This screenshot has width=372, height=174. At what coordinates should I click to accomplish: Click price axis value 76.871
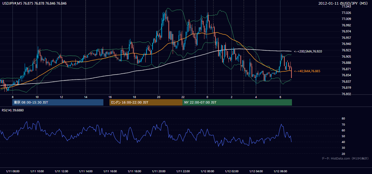click(346, 69)
